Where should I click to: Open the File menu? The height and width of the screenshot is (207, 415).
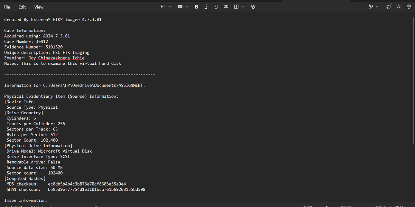point(7,7)
